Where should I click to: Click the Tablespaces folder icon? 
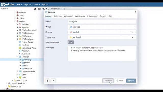pyautogui.click(x=9, y=86)
